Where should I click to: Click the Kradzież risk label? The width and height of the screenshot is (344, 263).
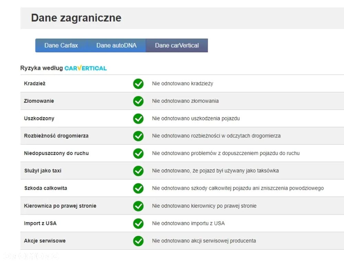pos(35,83)
